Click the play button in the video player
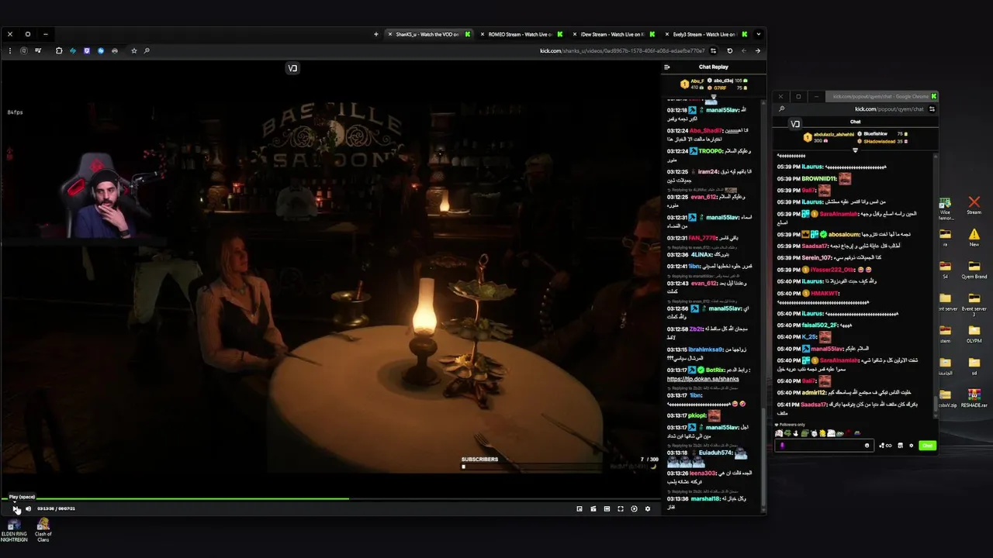Image resolution: width=993 pixels, height=558 pixels. [x=16, y=508]
